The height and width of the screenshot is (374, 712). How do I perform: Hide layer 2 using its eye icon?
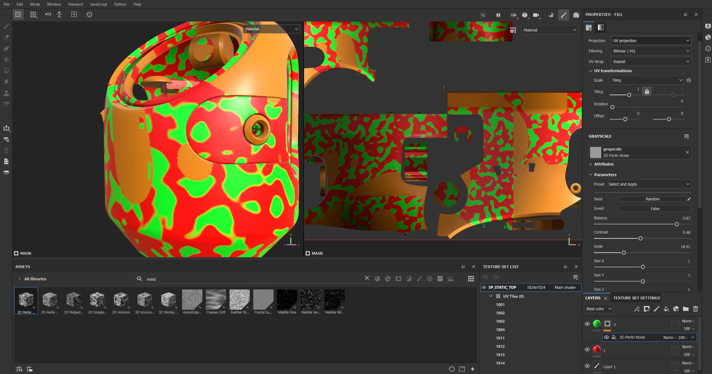[x=587, y=324]
